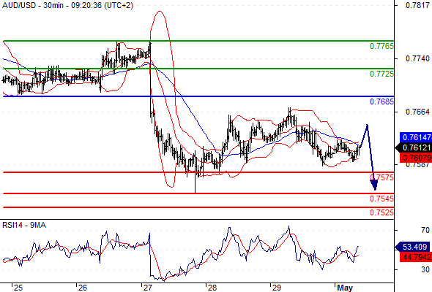432x292 pixels.
Task: Click date label 27 on time axis
Action: 147,288
